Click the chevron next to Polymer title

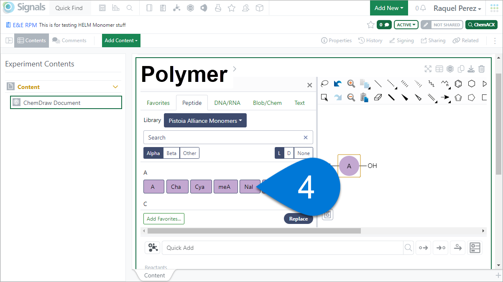click(x=235, y=69)
